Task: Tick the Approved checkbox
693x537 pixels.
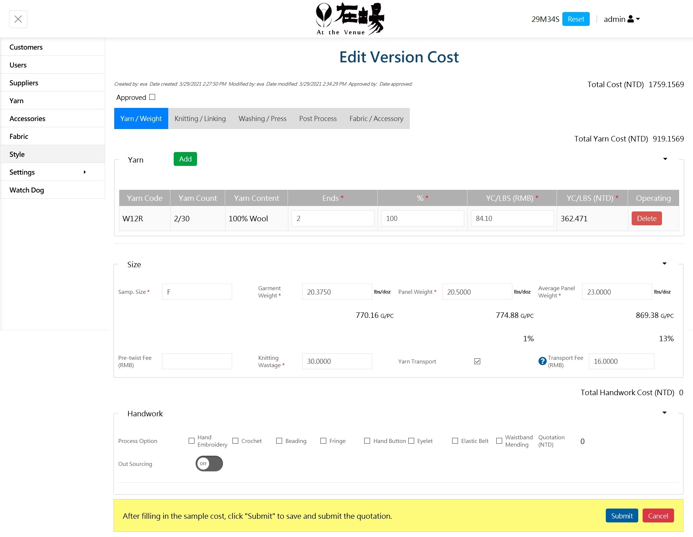Action: [153, 97]
